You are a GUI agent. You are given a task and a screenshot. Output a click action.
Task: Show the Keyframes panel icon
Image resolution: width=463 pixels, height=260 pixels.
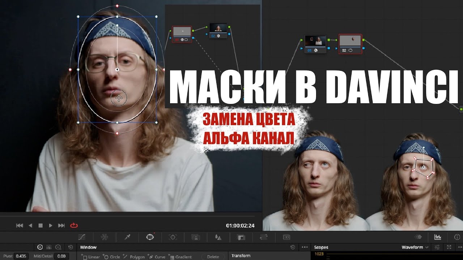[x=419, y=237]
